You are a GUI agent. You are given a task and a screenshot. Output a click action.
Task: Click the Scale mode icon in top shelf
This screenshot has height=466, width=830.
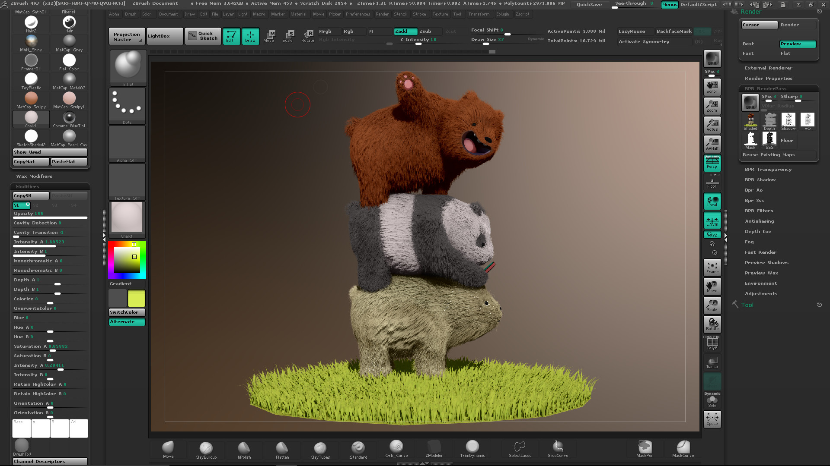point(288,36)
